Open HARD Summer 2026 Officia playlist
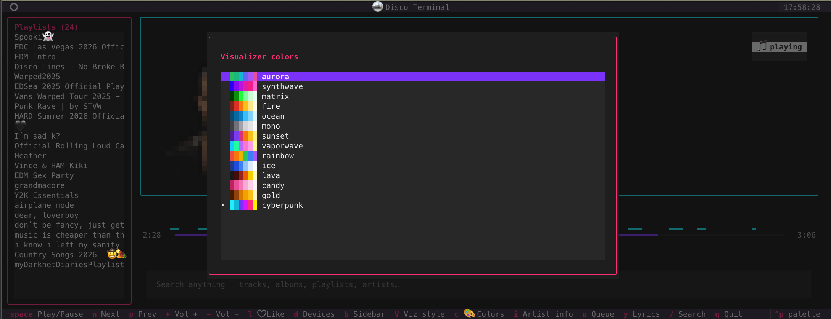831x319 pixels. pyautogui.click(x=69, y=116)
